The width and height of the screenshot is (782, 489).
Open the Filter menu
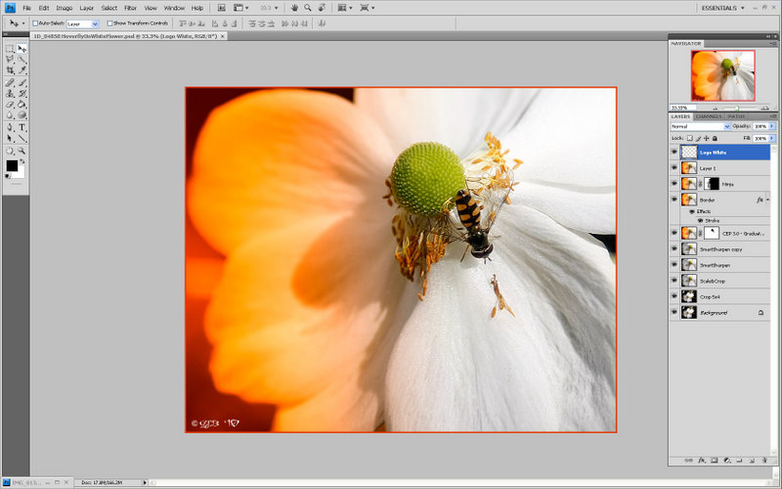pos(131,8)
